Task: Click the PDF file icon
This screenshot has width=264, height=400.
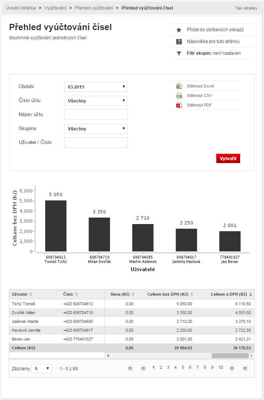Action: [x=179, y=105]
